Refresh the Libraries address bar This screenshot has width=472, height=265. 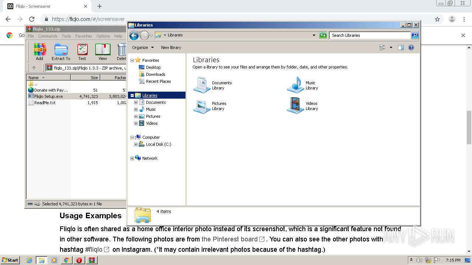pyautogui.click(x=323, y=35)
